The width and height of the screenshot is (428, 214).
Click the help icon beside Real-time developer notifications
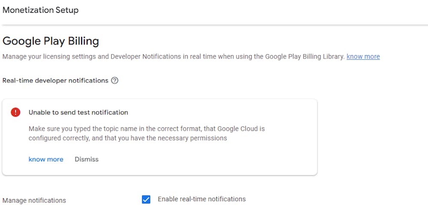tap(115, 80)
